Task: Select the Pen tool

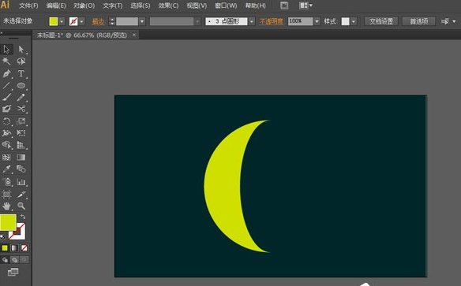Action: [x=6, y=73]
